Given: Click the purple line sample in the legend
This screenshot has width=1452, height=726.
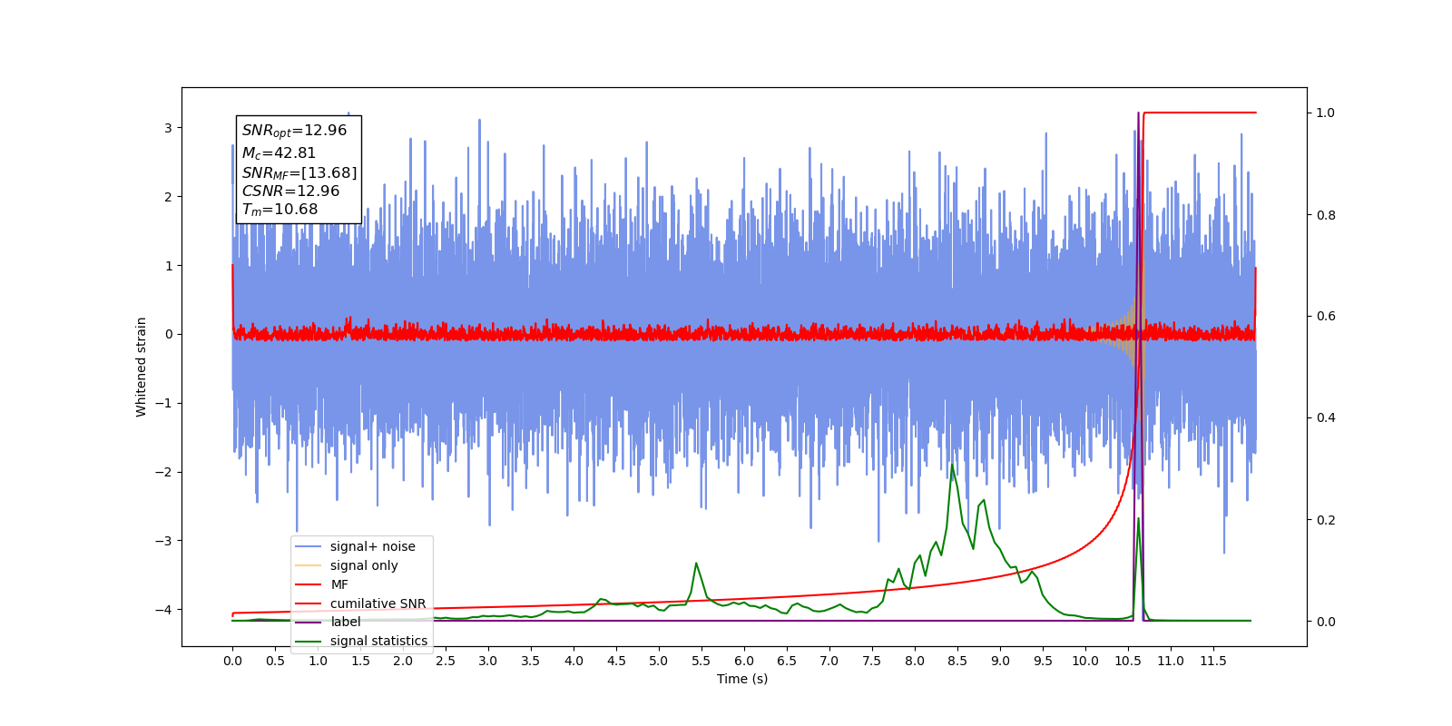Looking at the screenshot, I should click(x=309, y=622).
